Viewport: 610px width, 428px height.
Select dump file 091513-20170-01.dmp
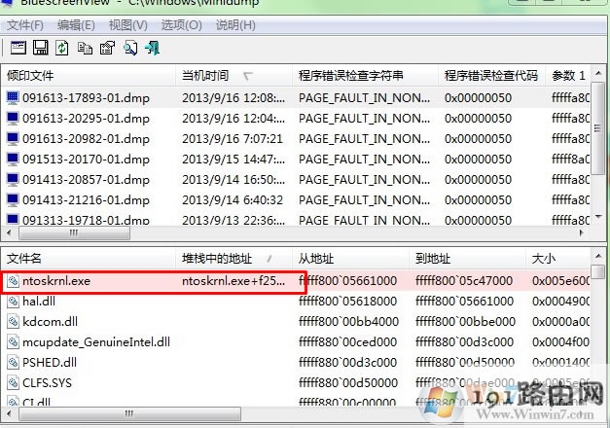[86, 160]
